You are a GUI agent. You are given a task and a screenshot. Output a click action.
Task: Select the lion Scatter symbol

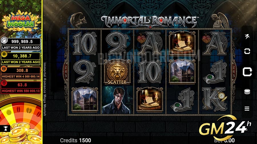click(x=117, y=72)
